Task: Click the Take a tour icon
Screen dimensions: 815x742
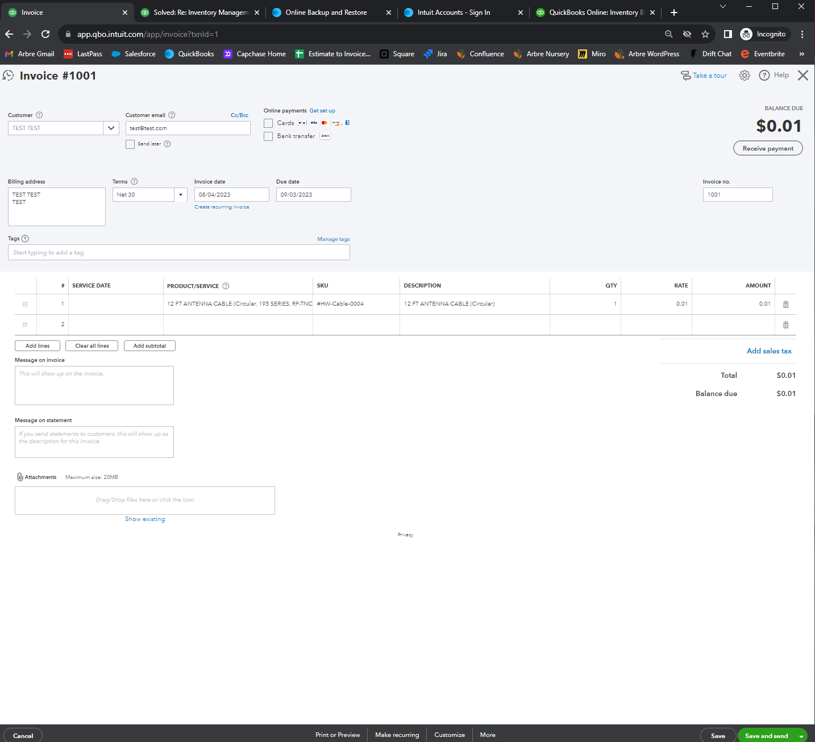Action: click(x=687, y=75)
